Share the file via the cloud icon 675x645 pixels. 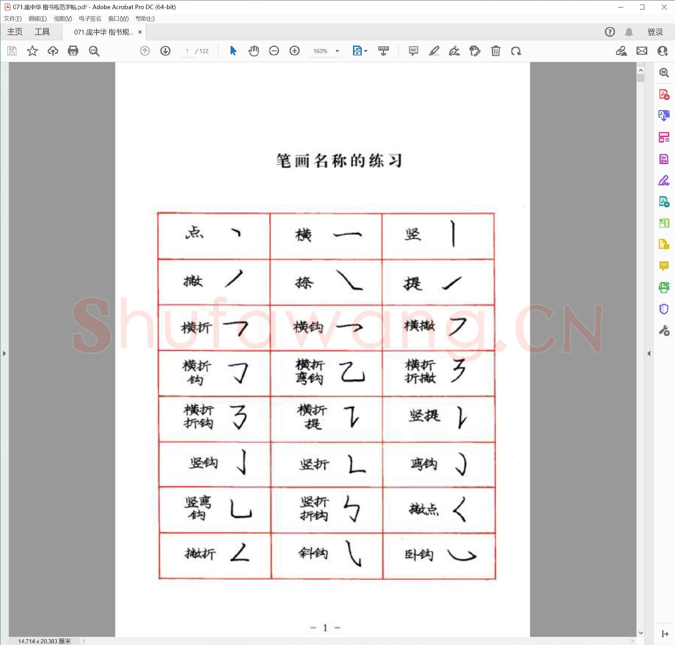(53, 51)
